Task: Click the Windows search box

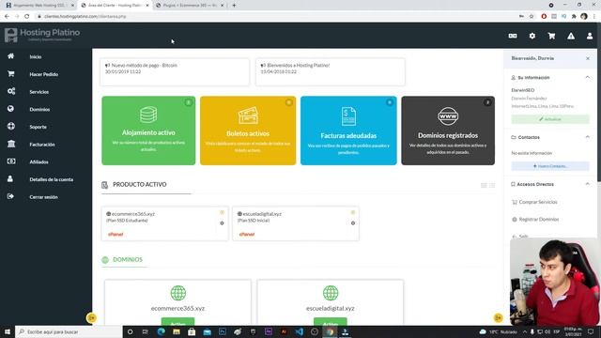Action: 69,331
